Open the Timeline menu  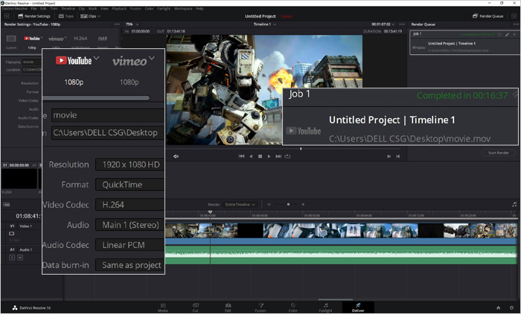[x=68, y=9]
